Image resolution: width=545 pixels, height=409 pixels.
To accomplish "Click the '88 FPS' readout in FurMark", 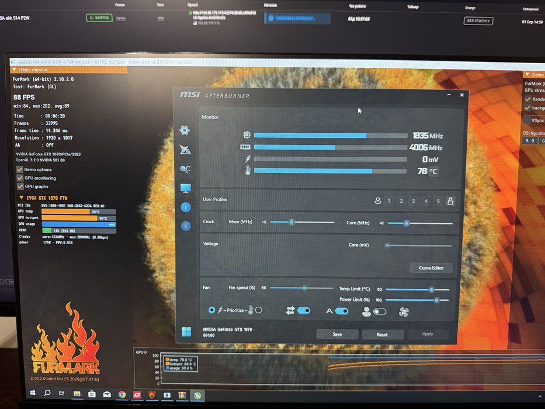I will pyautogui.click(x=24, y=97).
